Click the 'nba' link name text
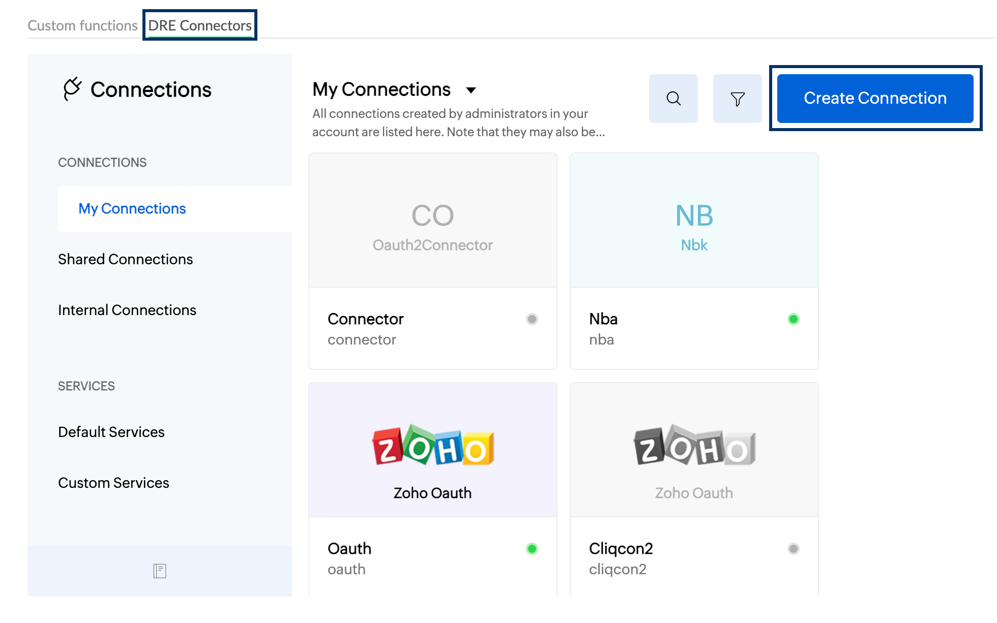Viewport: 997px width, 623px height. (x=601, y=339)
